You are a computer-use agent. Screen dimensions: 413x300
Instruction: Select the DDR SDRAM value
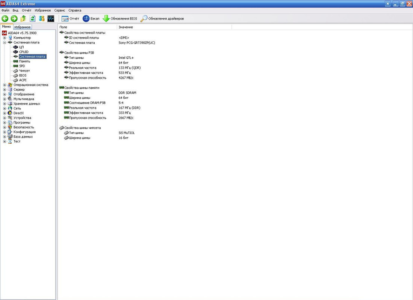click(127, 93)
